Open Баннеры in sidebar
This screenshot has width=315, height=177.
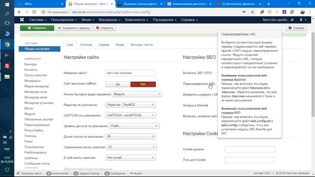31,64
